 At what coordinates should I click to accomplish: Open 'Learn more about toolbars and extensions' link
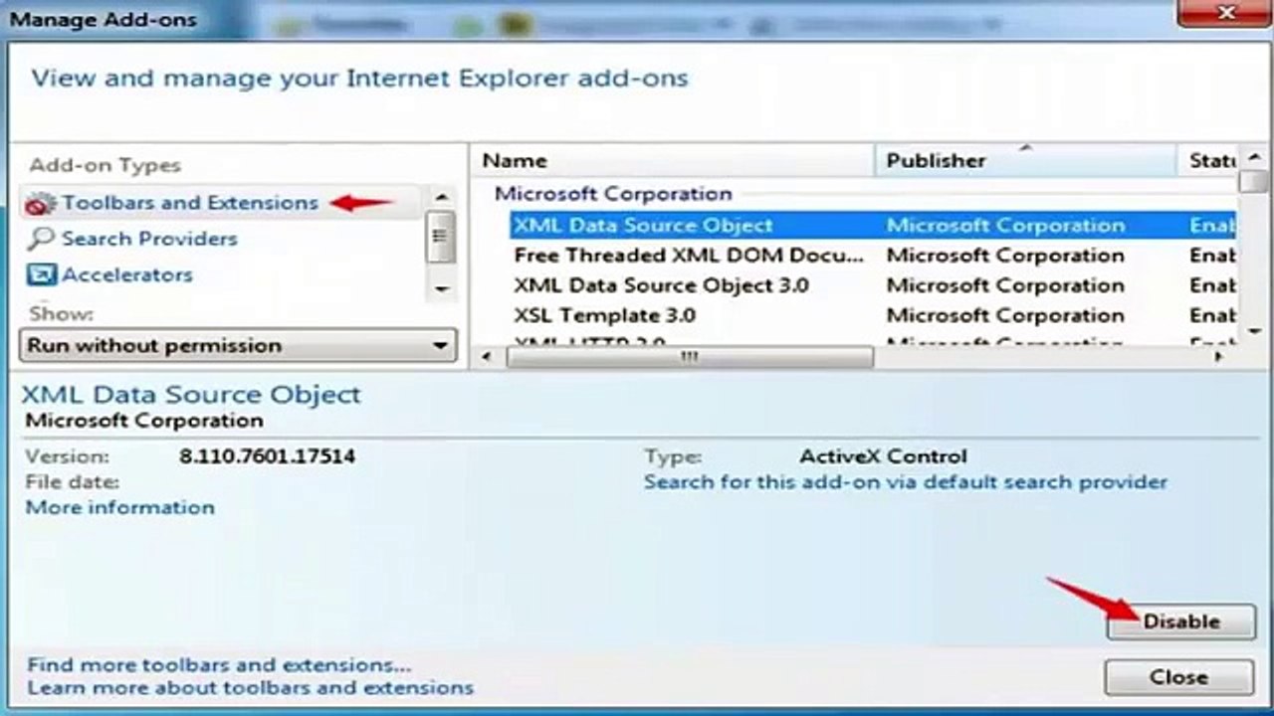pos(250,687)
